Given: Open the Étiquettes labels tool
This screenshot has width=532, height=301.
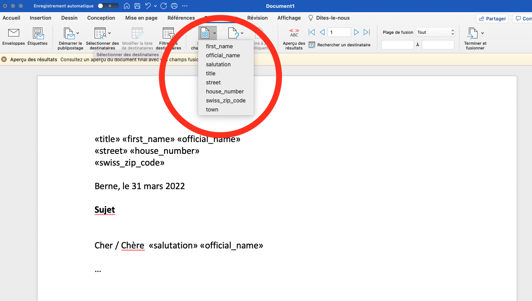Looking at the screenshot, I should tap(38, 34).
